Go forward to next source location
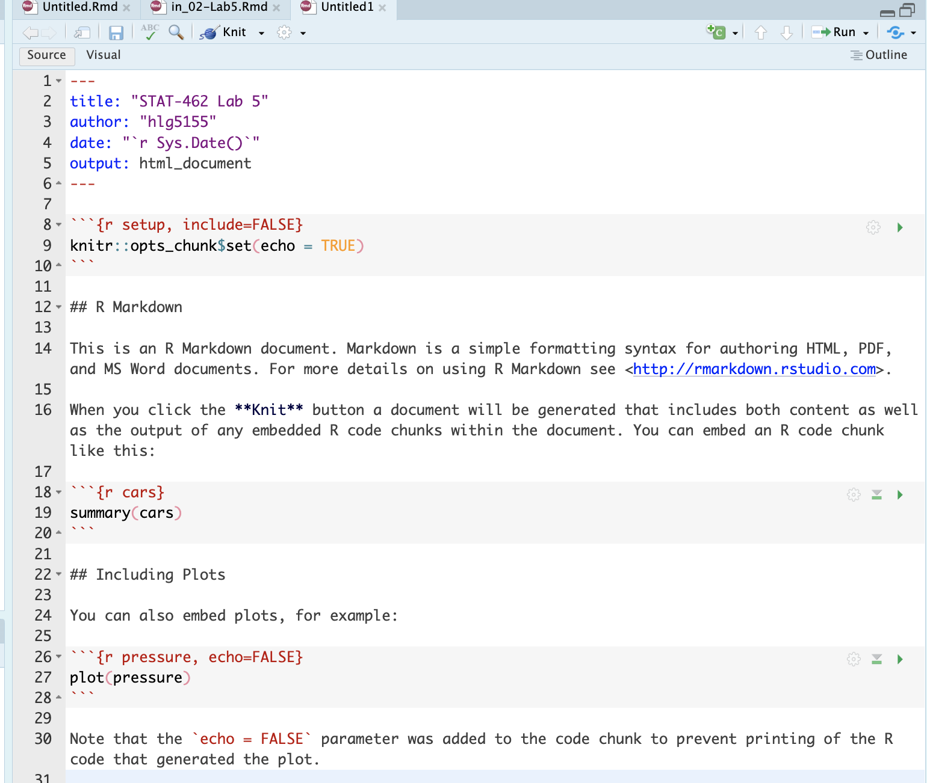 coord(49,32)
